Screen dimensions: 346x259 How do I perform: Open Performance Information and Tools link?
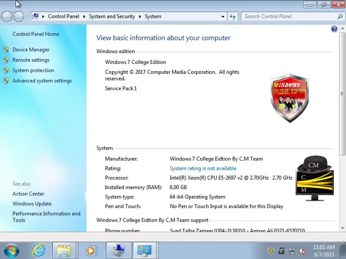[46, 217]
